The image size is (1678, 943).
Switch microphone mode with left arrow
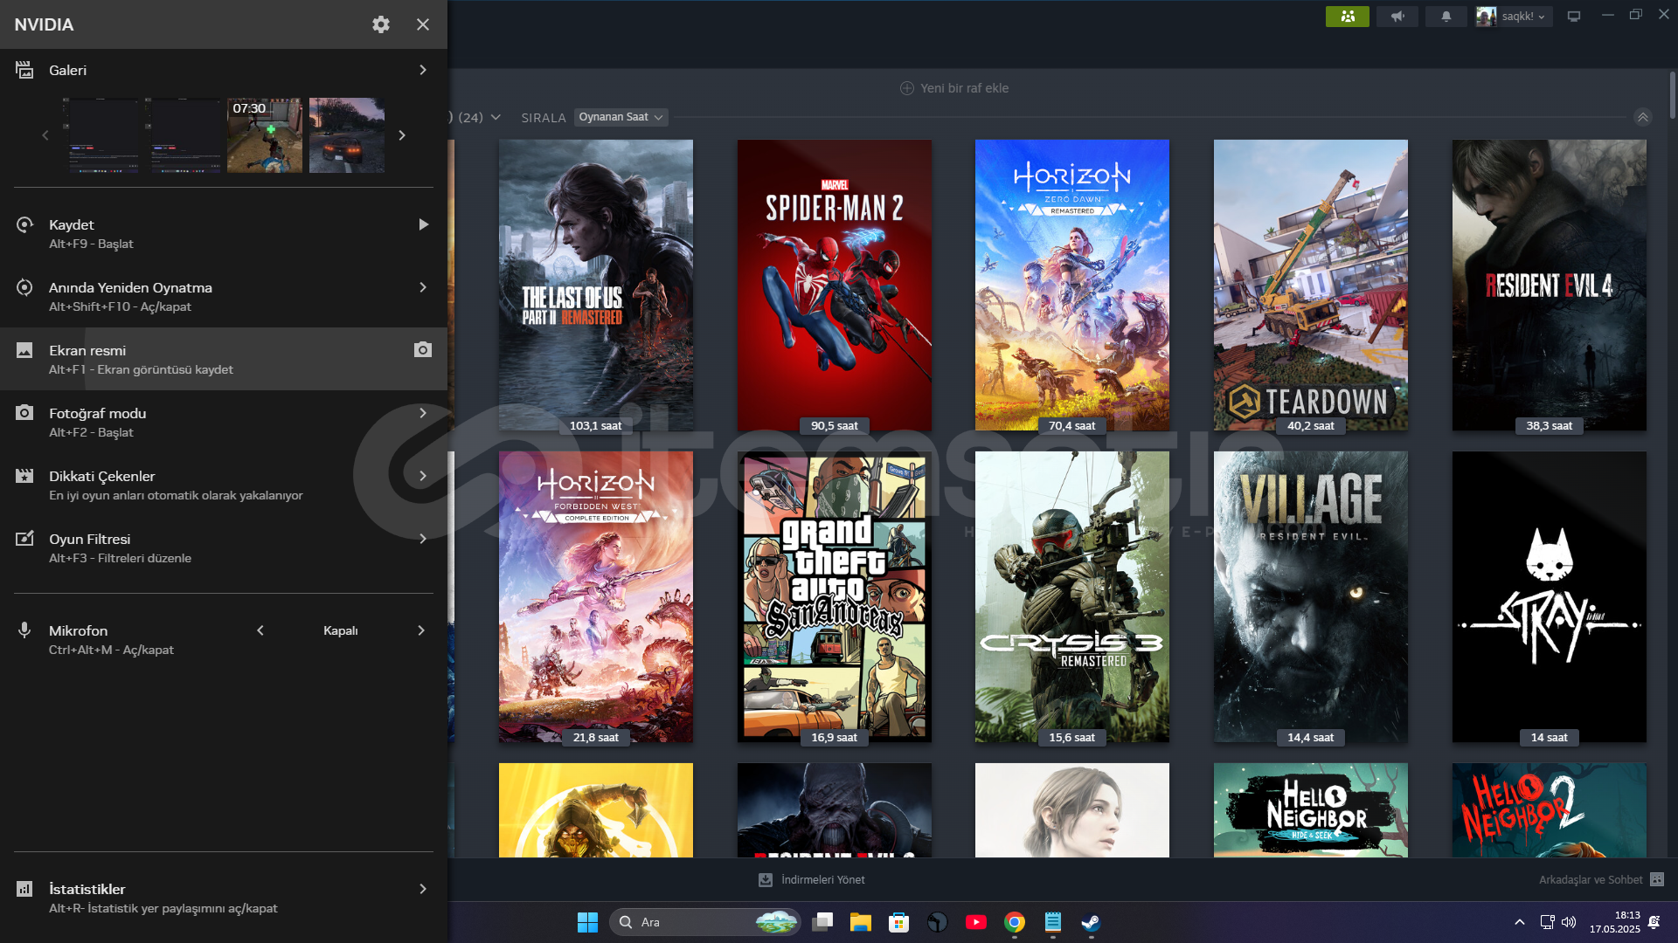(x=260, y=630)
